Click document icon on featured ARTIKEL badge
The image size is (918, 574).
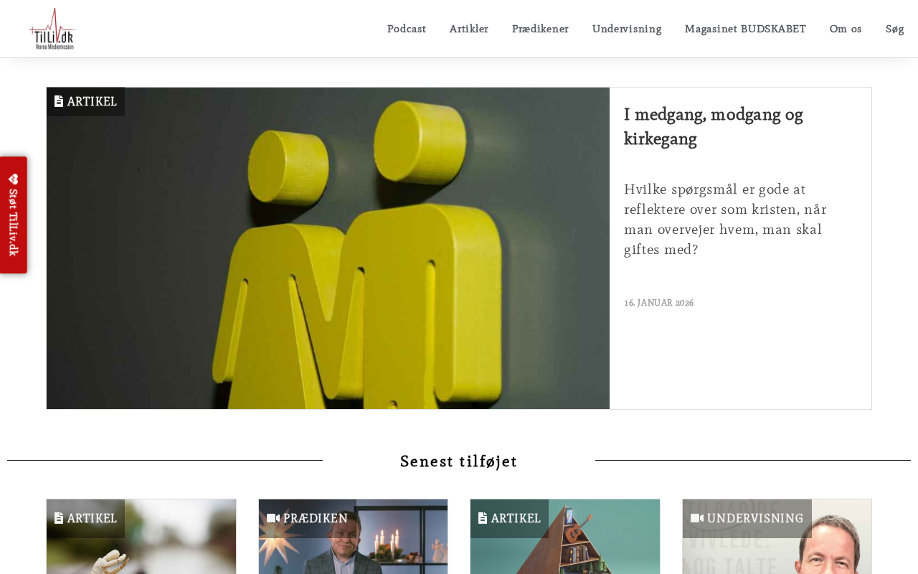point(59,101)
